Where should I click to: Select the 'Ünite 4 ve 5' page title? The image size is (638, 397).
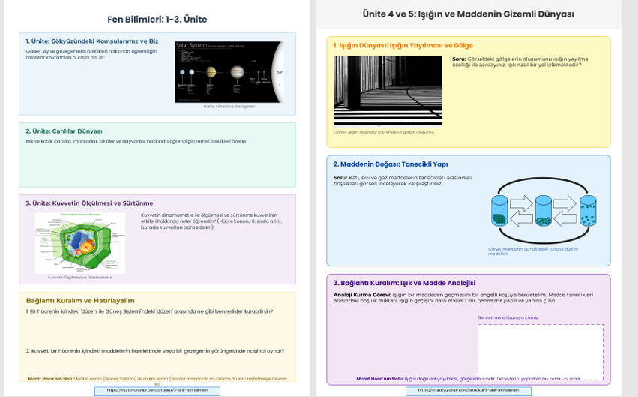click(x=468, y=14)
